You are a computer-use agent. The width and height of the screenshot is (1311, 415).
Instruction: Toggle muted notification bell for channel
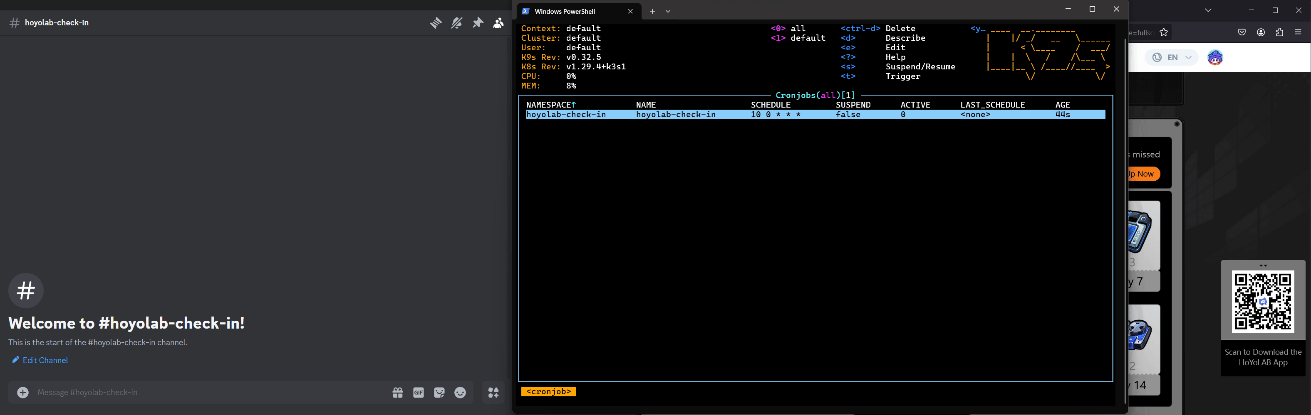tap(456, 23)
